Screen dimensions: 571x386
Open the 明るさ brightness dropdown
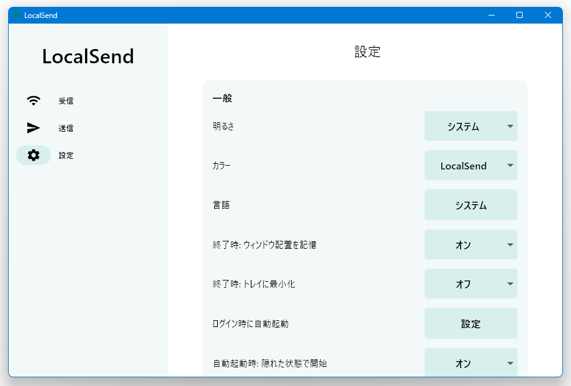[x=471, y=126]
